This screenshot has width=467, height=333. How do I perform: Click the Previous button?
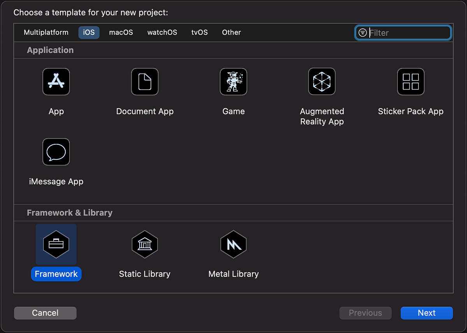365,313
